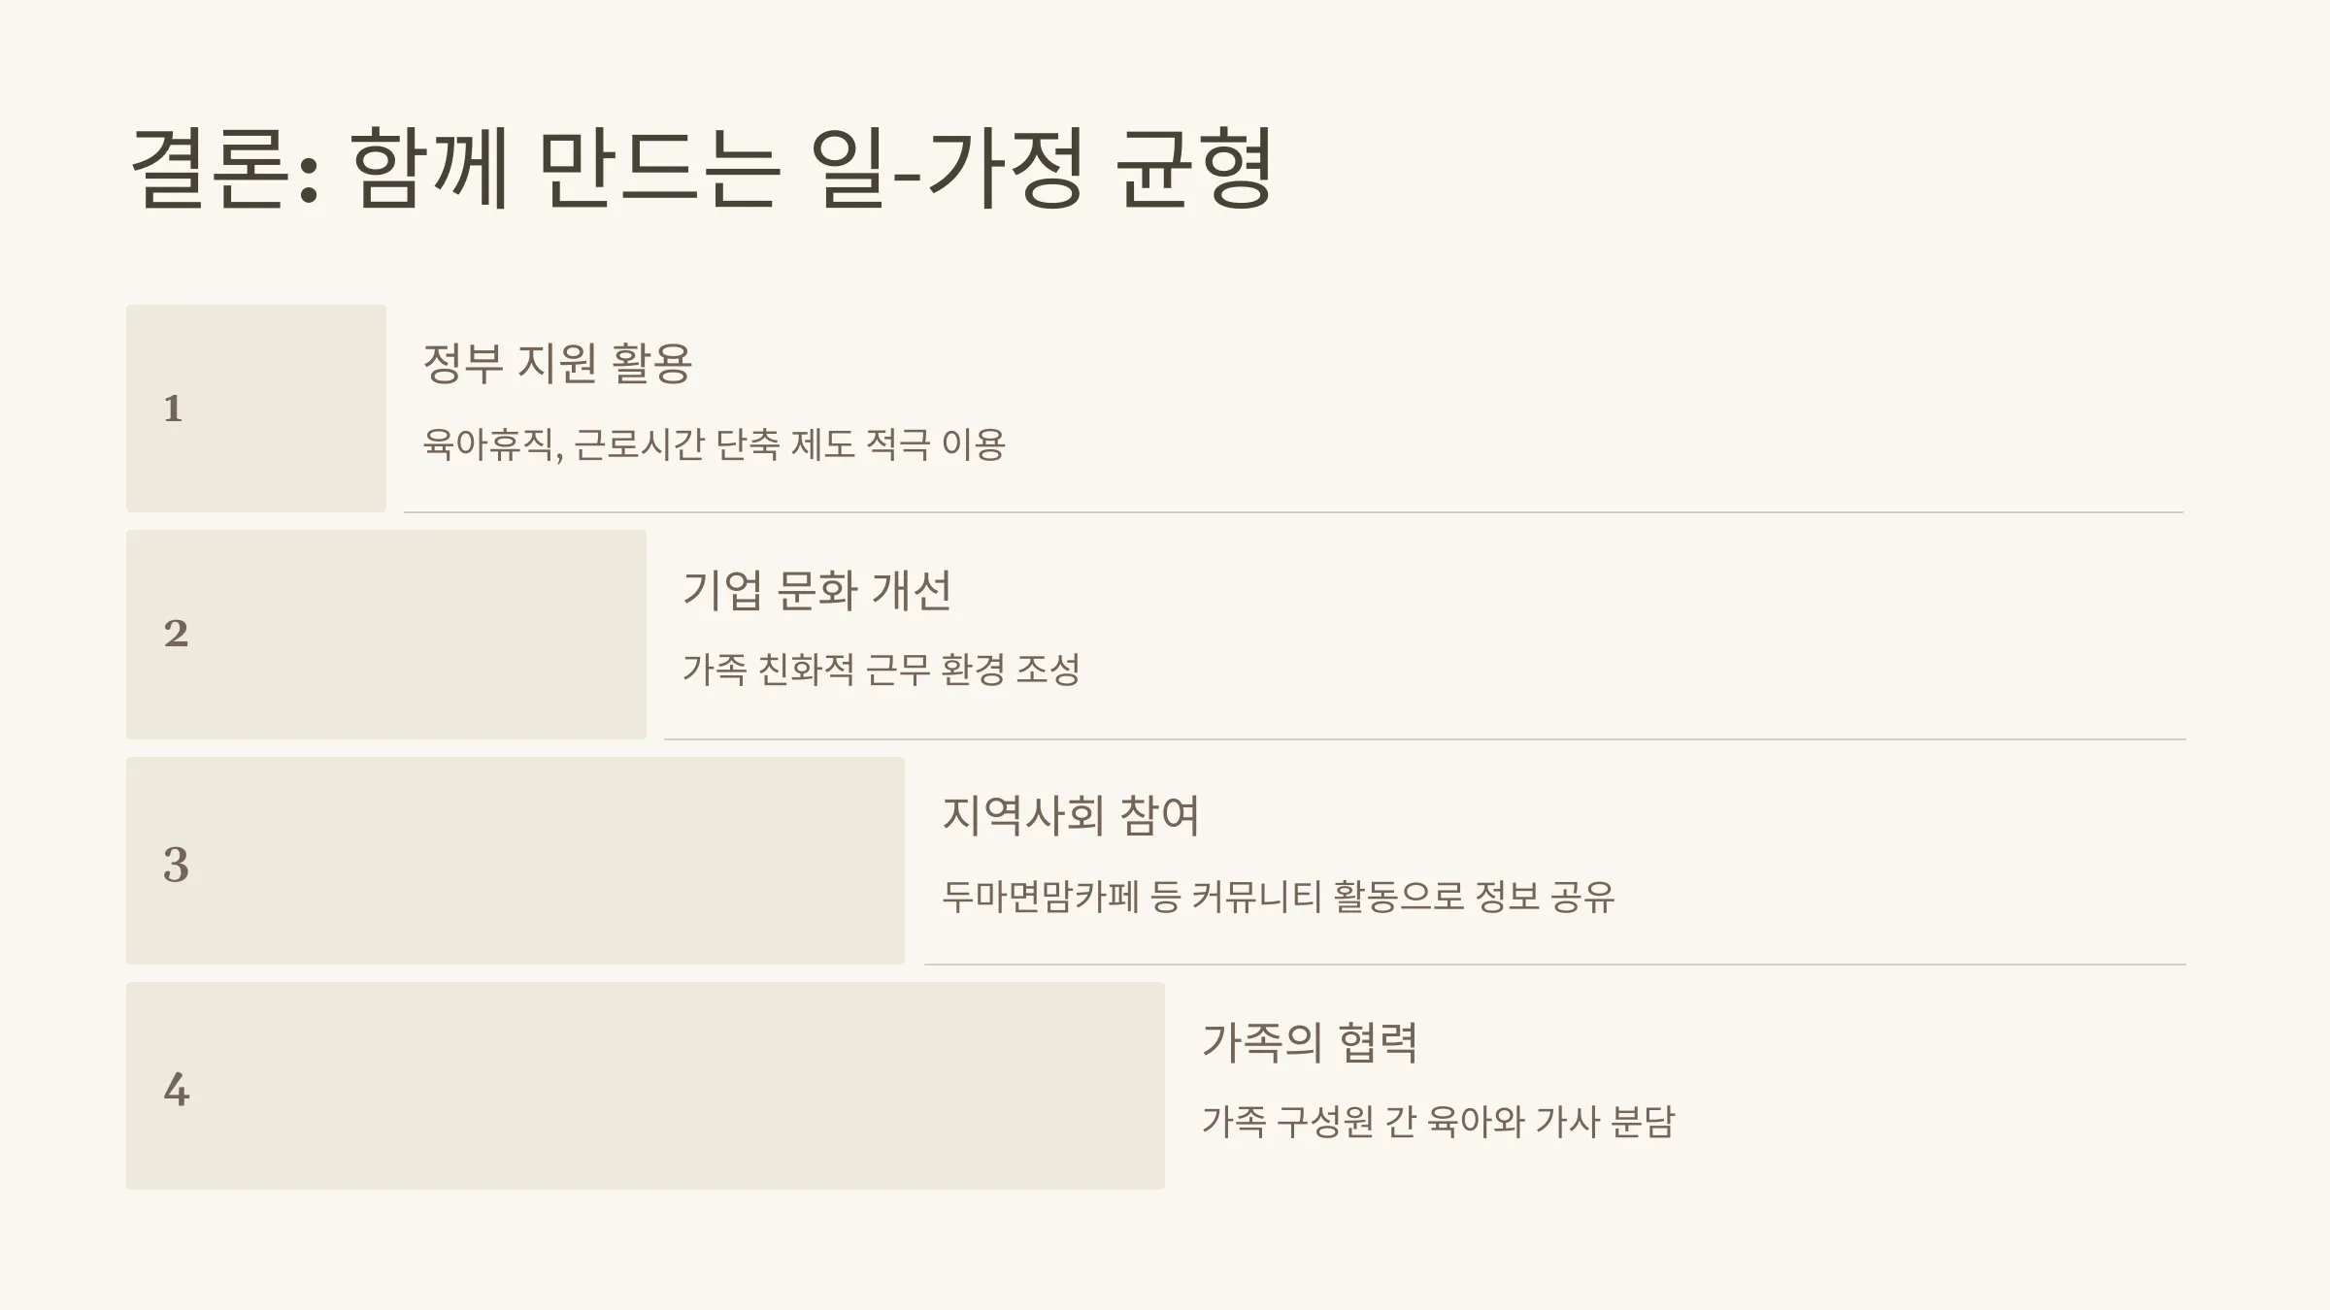Select the number 2 step box
The image size is (2330, 1310).
coord(386,635)
